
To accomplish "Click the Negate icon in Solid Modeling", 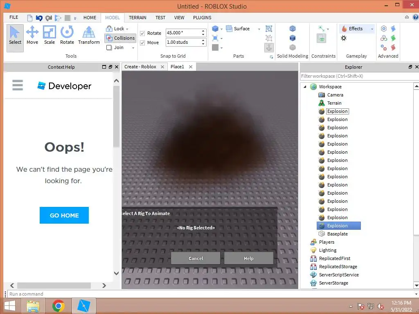I will pyautogui.click(x=293, y=38).
